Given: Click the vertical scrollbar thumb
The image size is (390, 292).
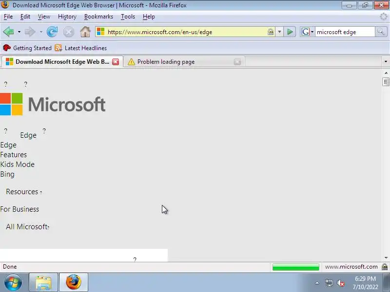Looking at the screenshot, I should point(386,82).
